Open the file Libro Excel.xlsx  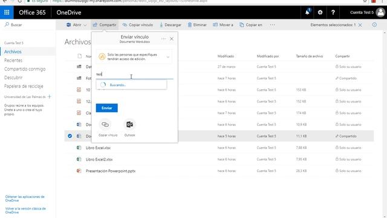(98, 148)
